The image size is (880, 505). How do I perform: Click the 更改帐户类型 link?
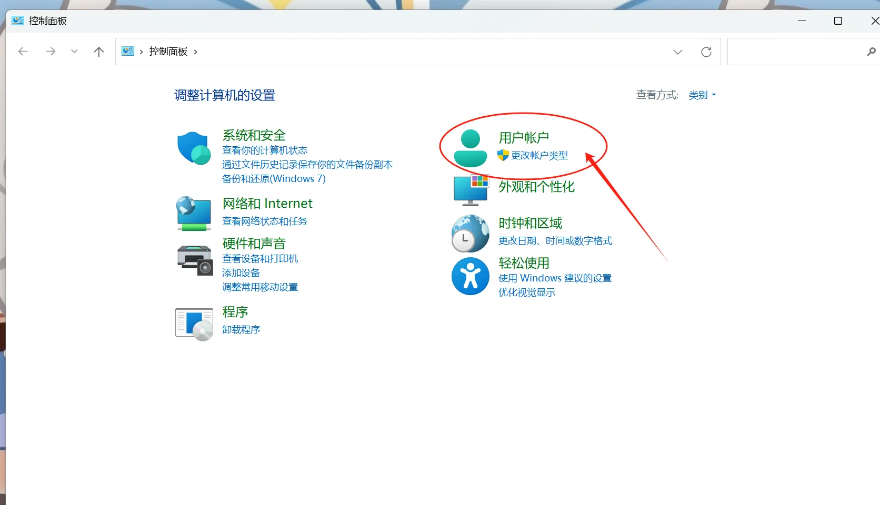tap(539, 156)
